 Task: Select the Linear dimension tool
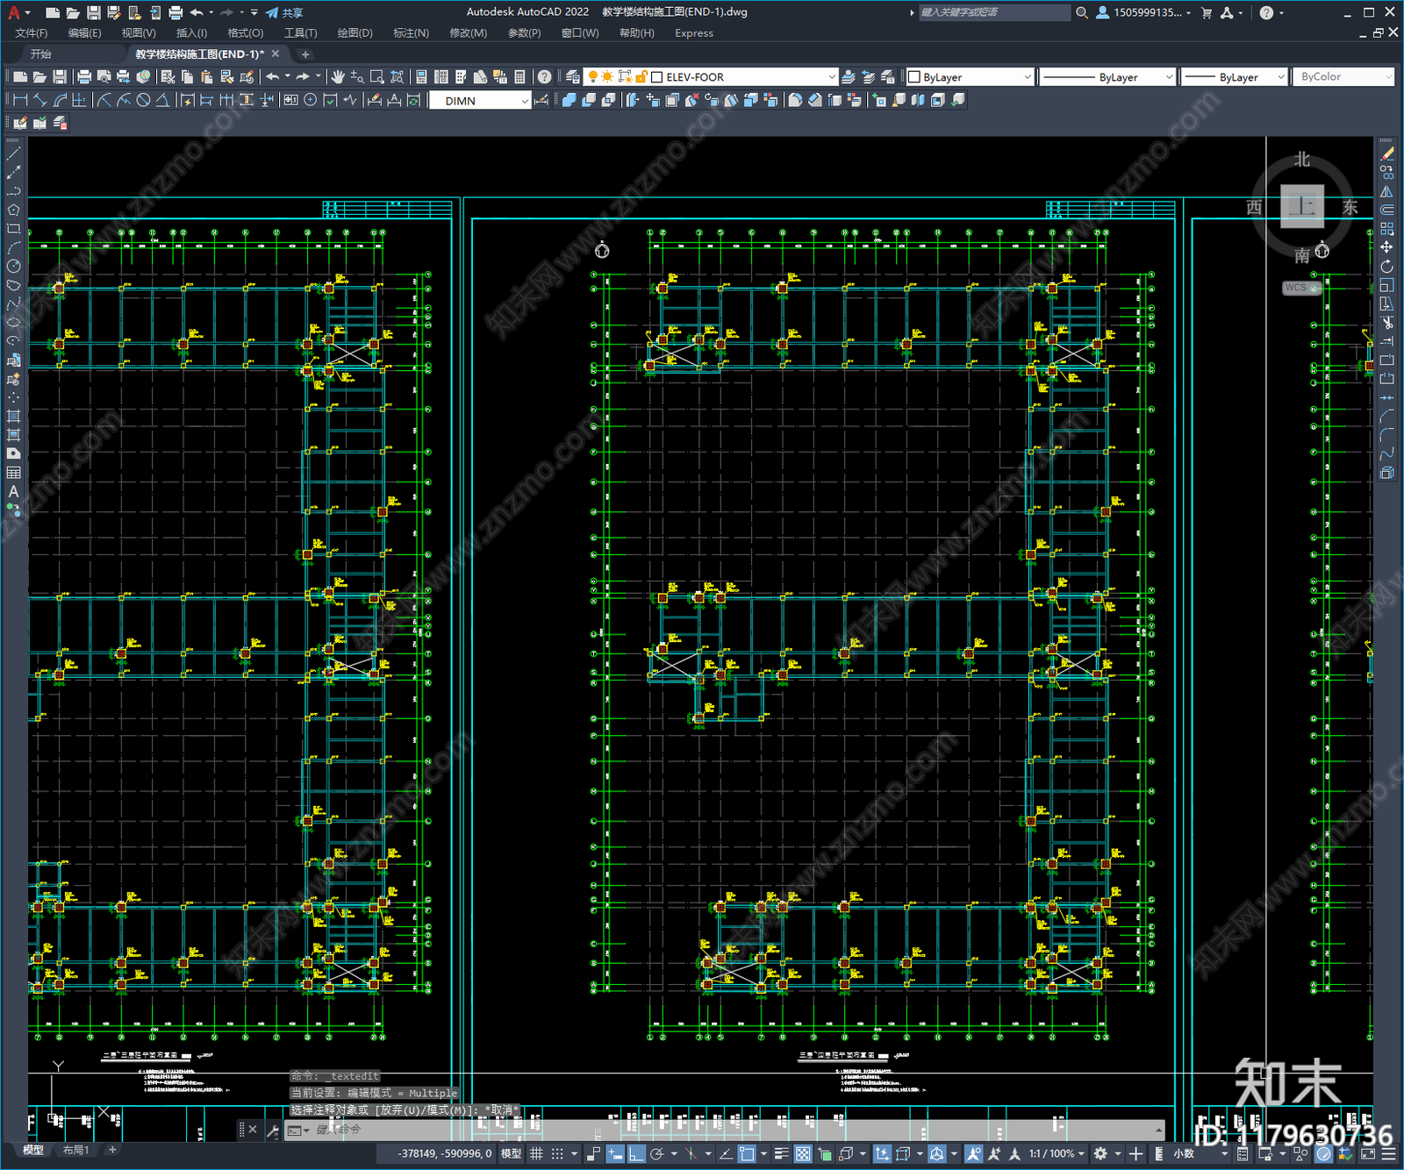click(x=21, y=100)
